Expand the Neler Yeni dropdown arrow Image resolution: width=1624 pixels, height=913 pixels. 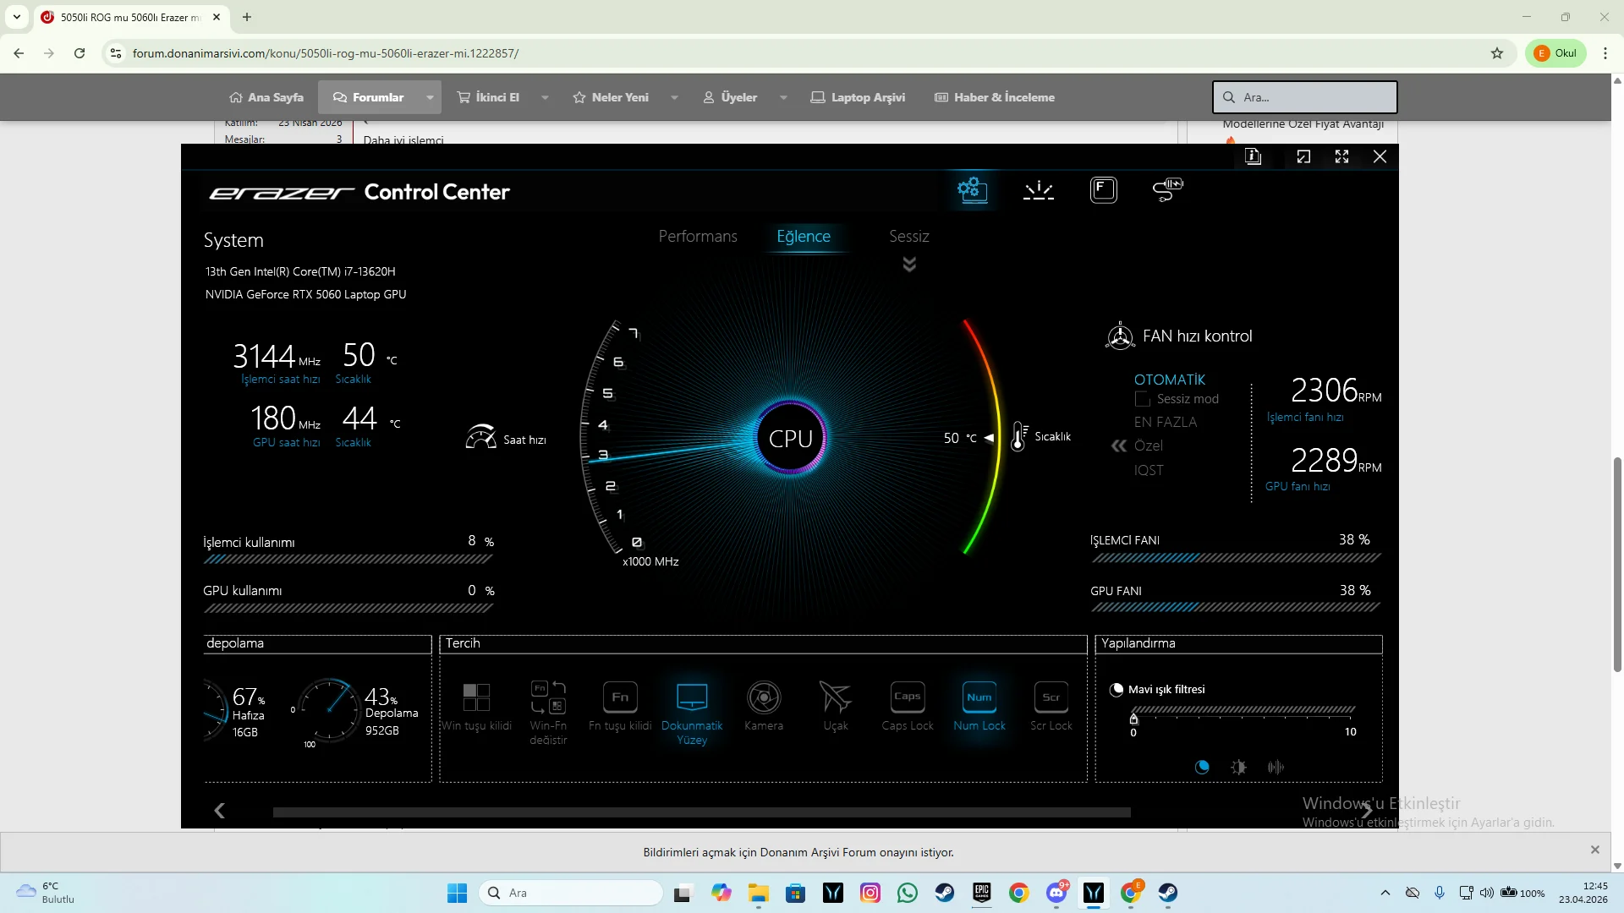pyautogui.click(x=674, y=97)
